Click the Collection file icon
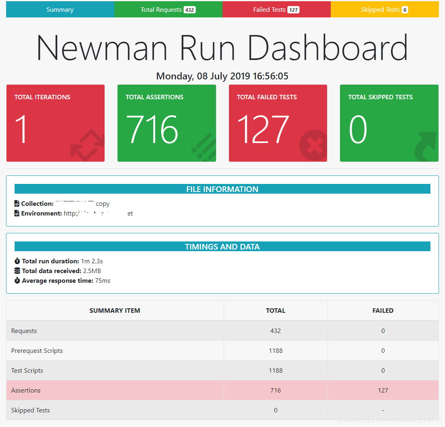Image resolution: width=445 pixels, height=427 pixels. point(17,203)
